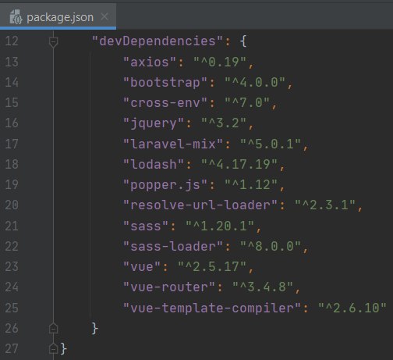393x360 pixels.
Task: Click the "sass-loader" key
Action: (x=173, y=247)
